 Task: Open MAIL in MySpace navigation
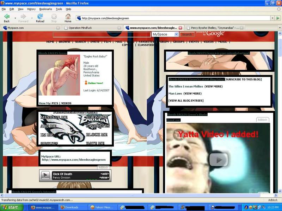pyautogui.click(x=119, y=42)
